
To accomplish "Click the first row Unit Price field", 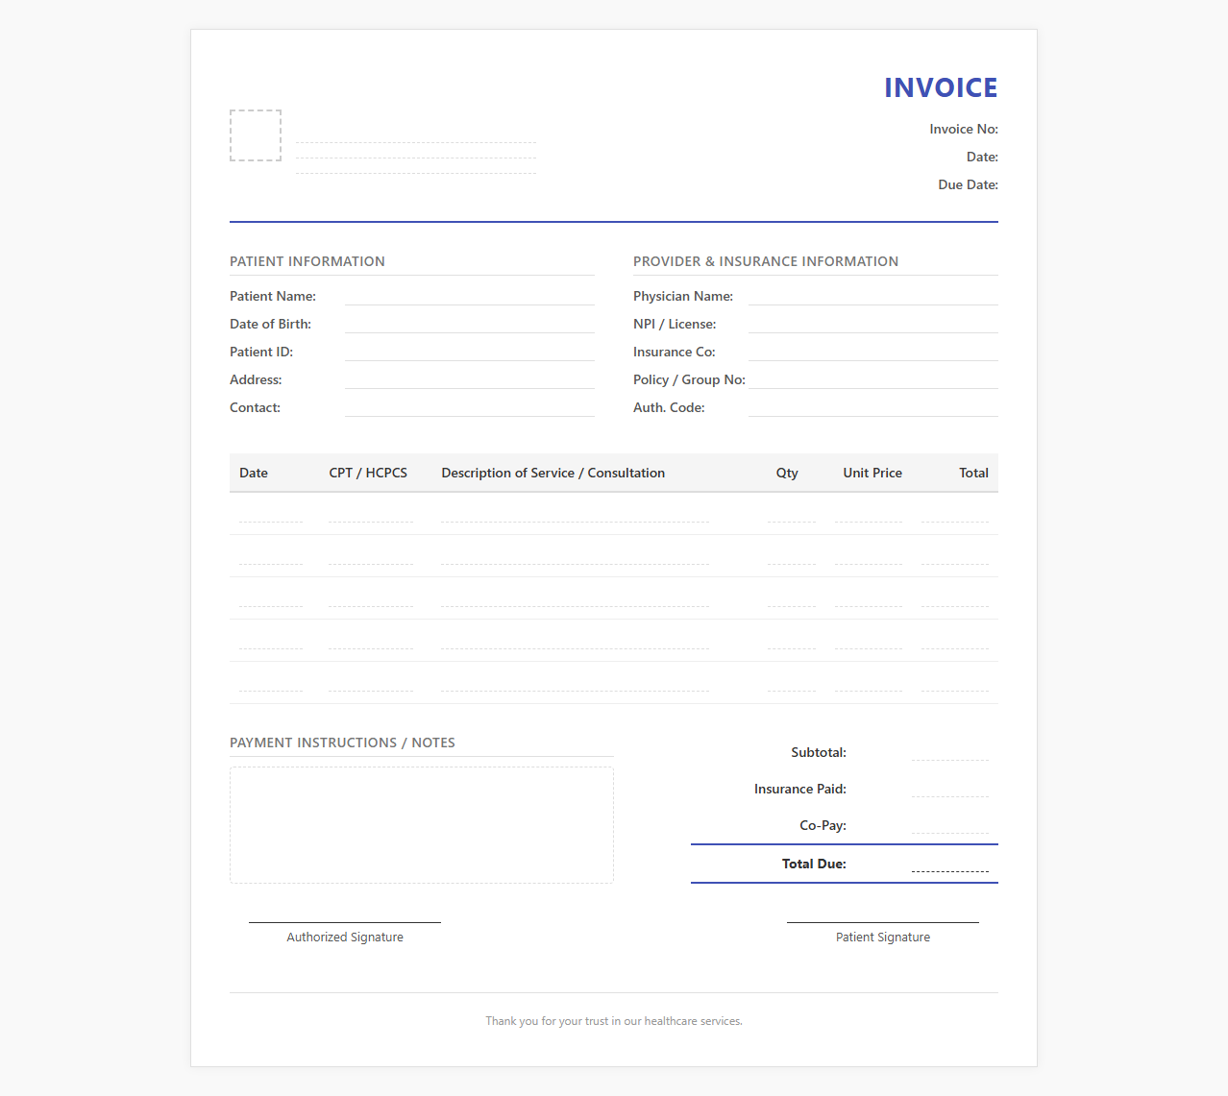I will pos(869,514).
